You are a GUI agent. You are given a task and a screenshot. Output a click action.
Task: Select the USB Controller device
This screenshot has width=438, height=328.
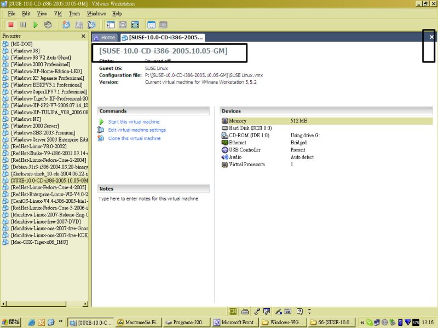click(x=326, y=150)
